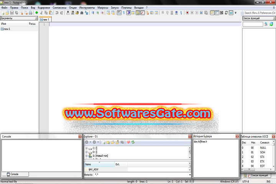Click the Zoom In magnifier icon
Image resolution: width=276 pixels, height=184 pixels.
(x=97, y=13)
